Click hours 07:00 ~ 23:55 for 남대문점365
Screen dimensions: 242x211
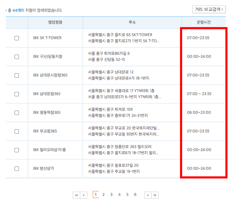click(199, 94)
